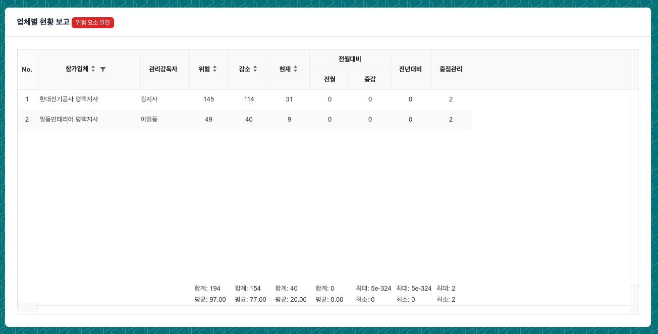The width and height of the screenshot is (658, 334).
Task: Select the 전년대비 column header
Action: coord(410,69)
